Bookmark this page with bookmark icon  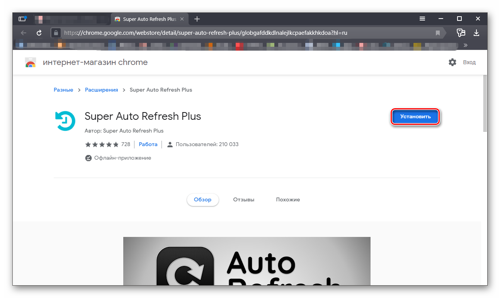[x=438, y=33]
